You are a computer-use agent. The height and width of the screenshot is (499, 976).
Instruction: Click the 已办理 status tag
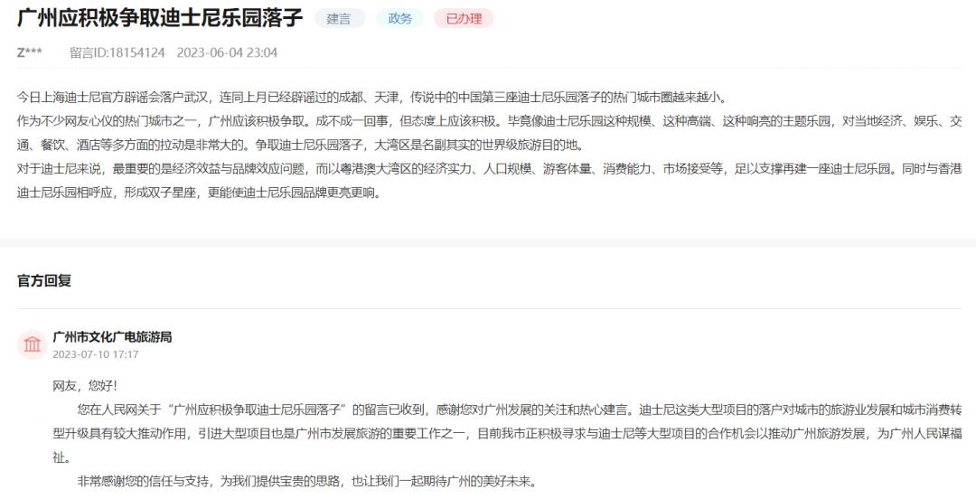click(464, 19)
